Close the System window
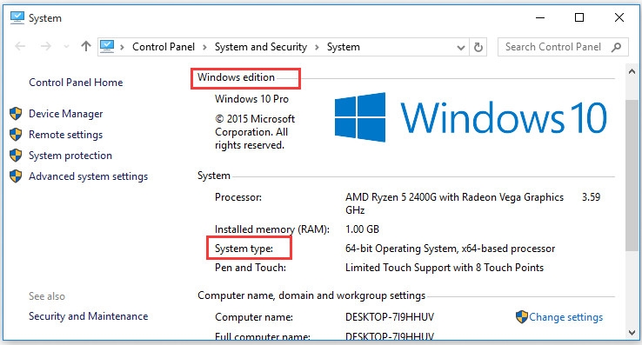The width and height of the screenshot is (642, 345). (x=619, y=17)
